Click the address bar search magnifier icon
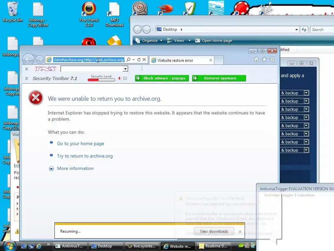This screenshot has height=251, width=334. pyautogui.click(x=129, y=60)
